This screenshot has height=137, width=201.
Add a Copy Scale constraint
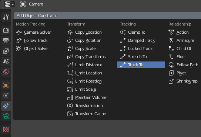point(81,49)
